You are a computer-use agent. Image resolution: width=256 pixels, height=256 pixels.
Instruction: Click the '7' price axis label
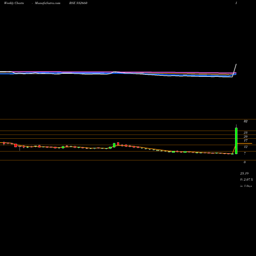coord(245,153)
